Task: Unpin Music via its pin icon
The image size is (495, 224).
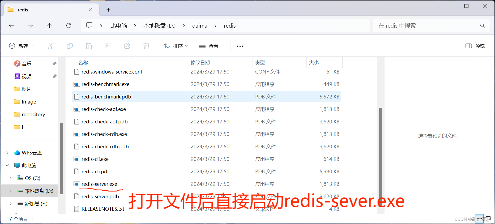Action: click(54, 63)
